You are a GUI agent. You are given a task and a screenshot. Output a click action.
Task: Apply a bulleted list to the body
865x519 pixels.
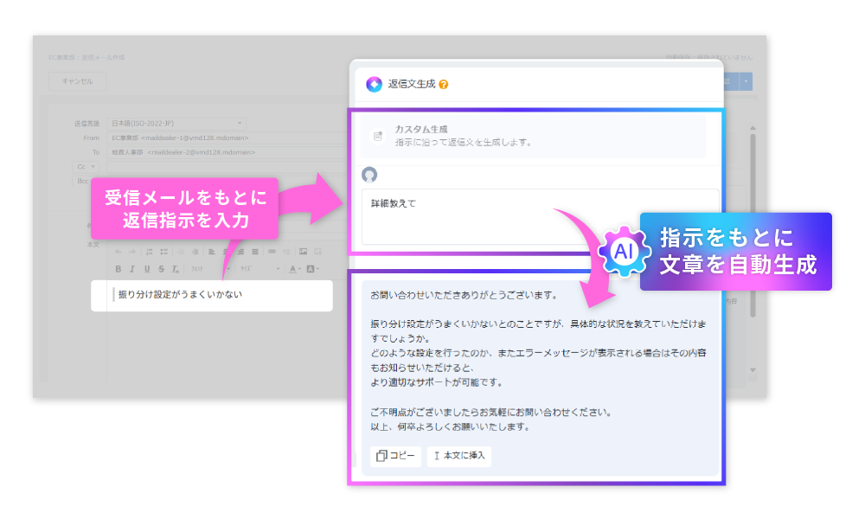pyautogui.click(x=163, y=251)
